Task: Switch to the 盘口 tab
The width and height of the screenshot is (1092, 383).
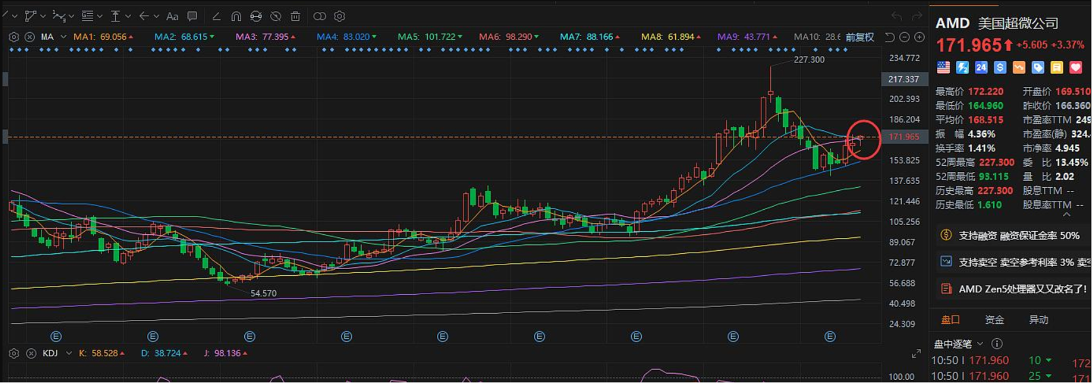Action: [x=951, y=320]
